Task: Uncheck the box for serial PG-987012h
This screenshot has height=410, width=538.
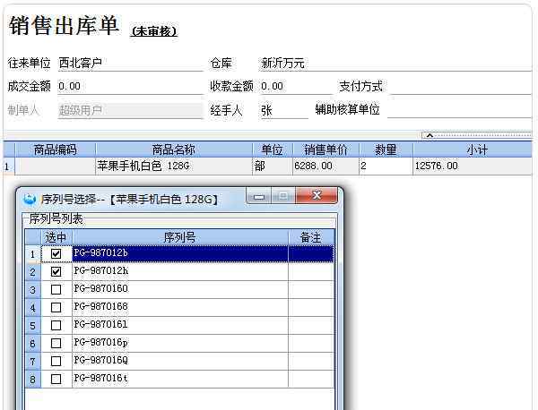Action: [x=56, y=271]
